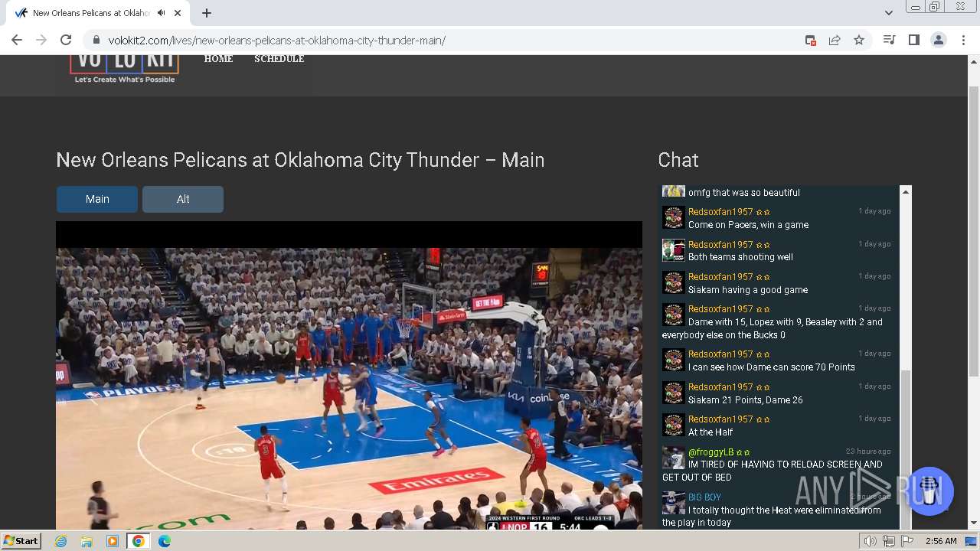Image resolution: width=980 pixels, height=551 pixels.
Task: Reload the page with the refresh icon
Action: click(x=66, y=40)
